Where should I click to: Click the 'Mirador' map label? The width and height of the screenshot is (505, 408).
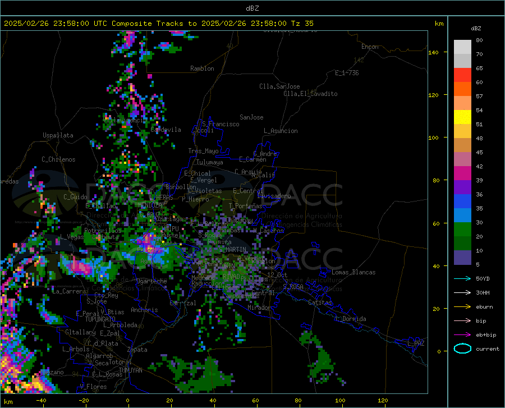[x=259, y=308]
